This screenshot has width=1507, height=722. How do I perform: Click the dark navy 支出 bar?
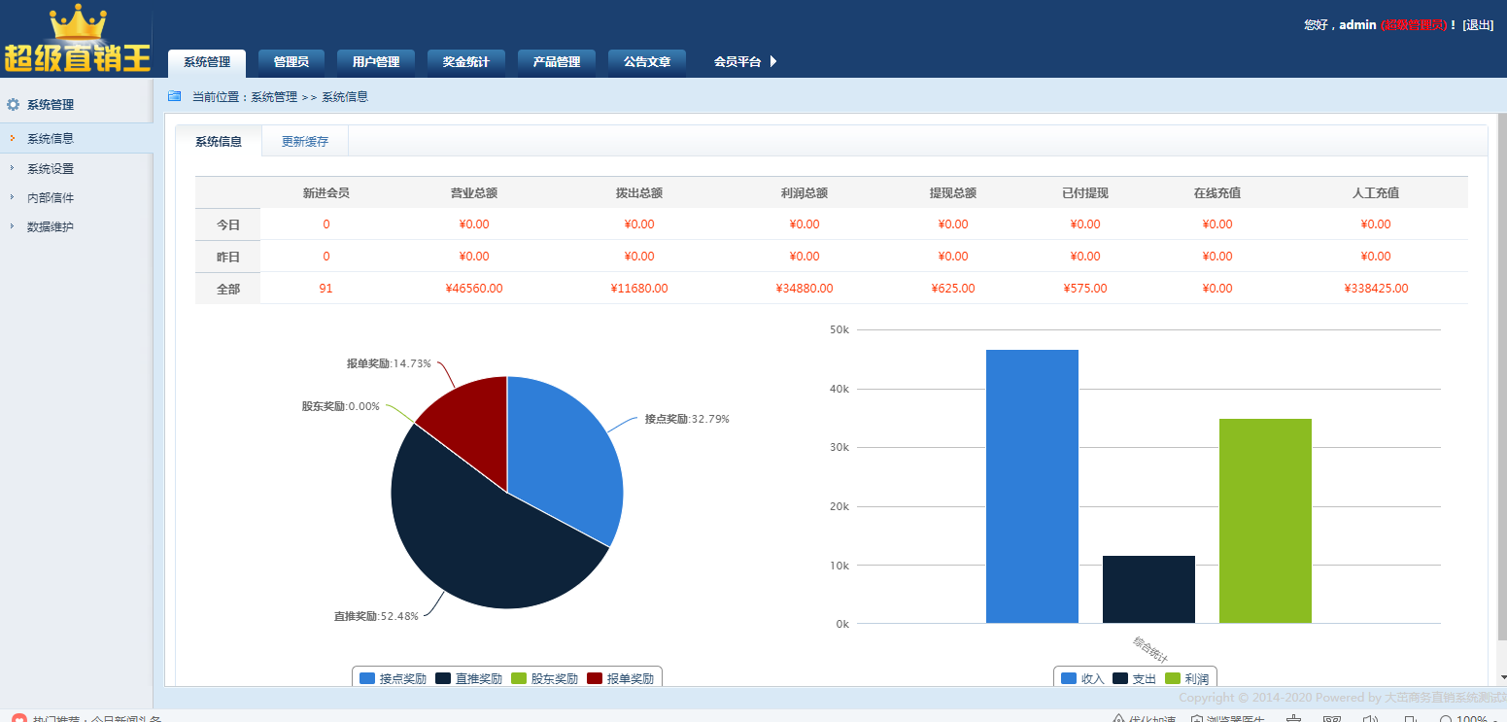point(1148,589)
